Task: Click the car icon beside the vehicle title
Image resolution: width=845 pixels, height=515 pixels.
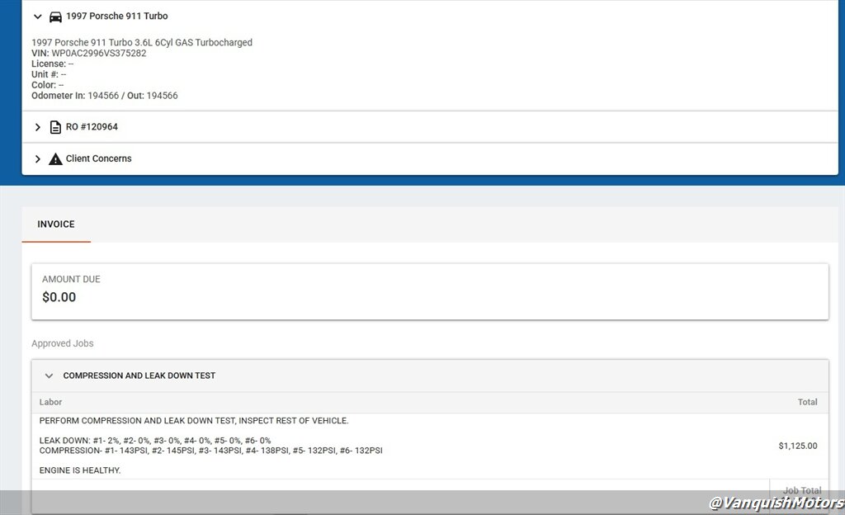Action: 55,17
